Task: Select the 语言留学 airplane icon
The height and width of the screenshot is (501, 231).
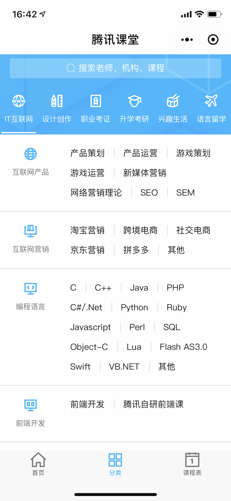Action: point(211,100)
